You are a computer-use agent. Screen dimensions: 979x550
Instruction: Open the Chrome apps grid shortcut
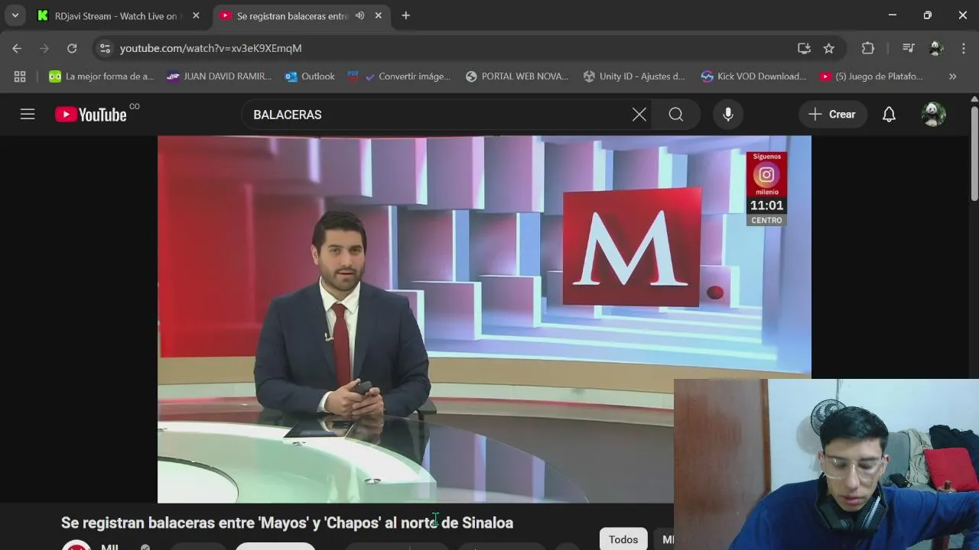click(20, 76)
